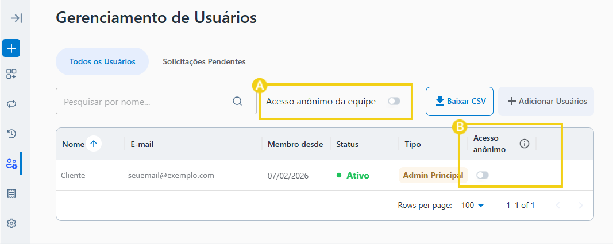Click the Gerenciamento de Usuários heading
The width and height of the screenshot is (613, 244).
click(x=156, y=18)
